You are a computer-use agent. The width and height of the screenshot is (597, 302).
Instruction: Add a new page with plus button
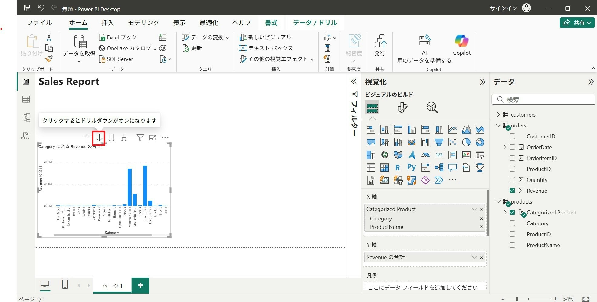pos(140,285)
